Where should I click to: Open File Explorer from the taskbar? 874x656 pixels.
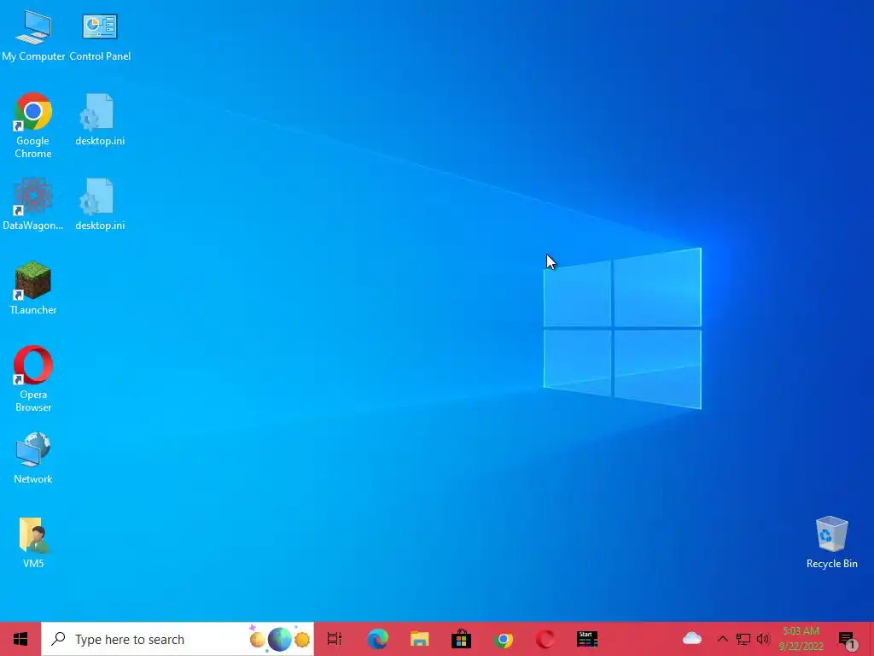click(420, 639)
